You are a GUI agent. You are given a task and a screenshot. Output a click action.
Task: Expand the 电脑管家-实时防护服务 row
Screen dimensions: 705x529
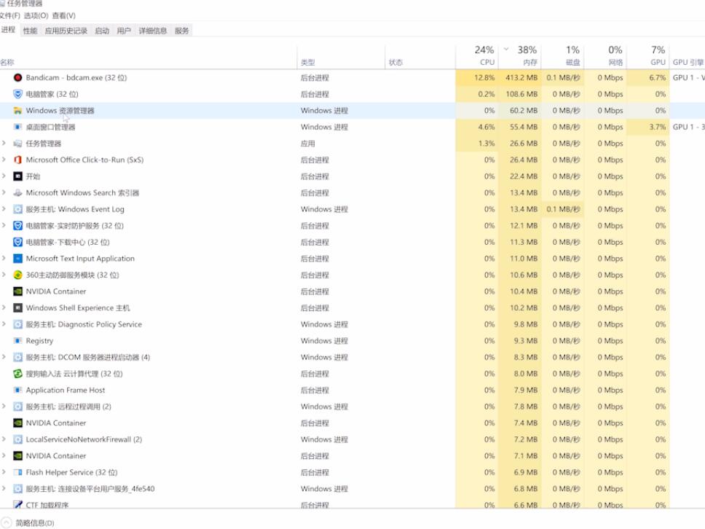[4, 225]
